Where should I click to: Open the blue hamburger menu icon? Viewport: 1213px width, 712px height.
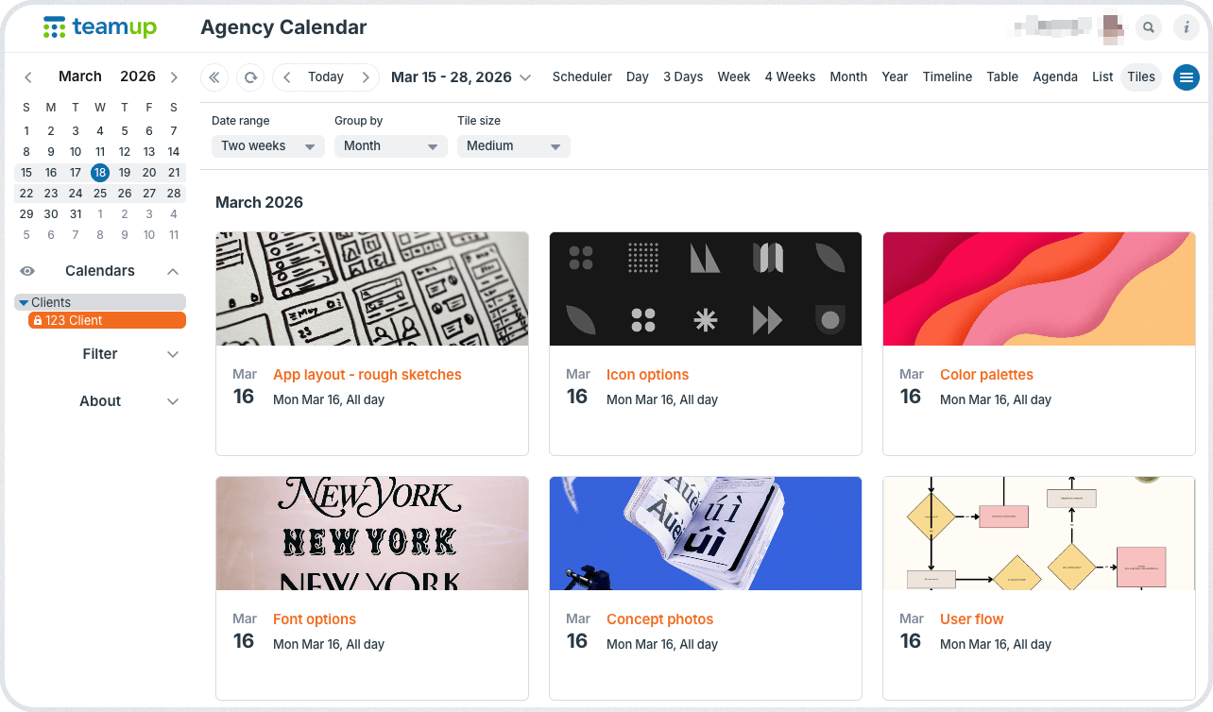1186,77
